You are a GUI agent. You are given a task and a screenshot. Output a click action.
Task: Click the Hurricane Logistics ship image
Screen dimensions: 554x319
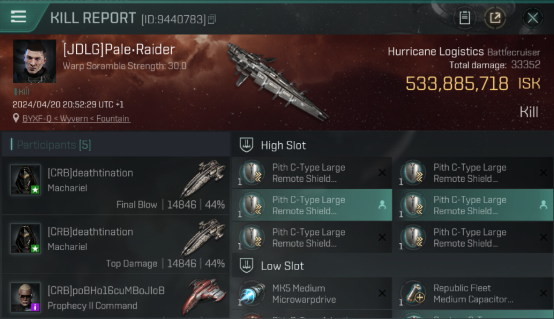click(x=276, y=81)
